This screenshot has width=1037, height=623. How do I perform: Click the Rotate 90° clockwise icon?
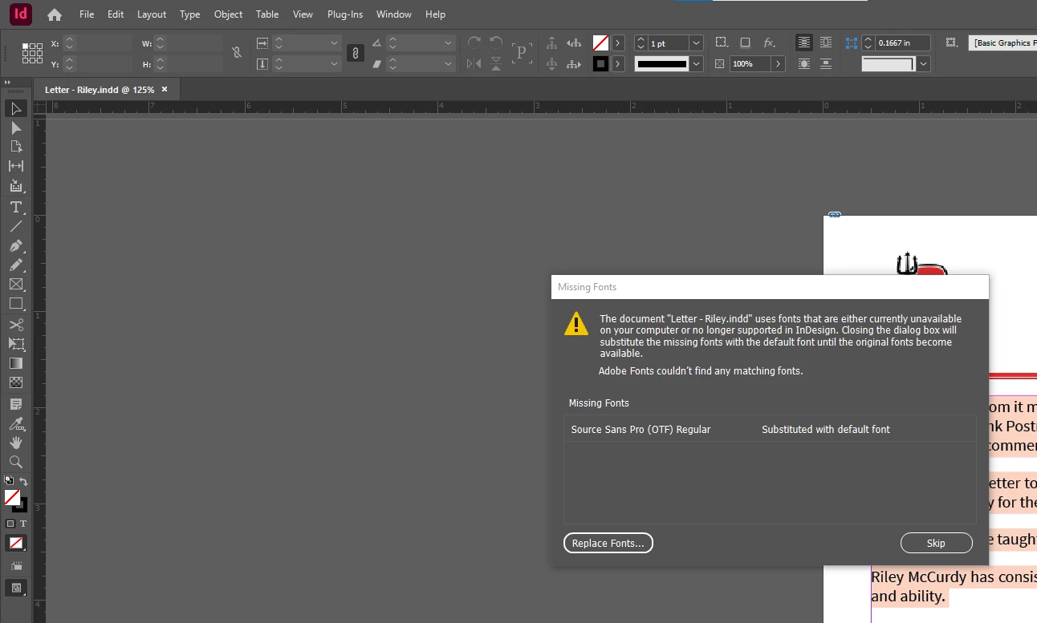[474, 42]
